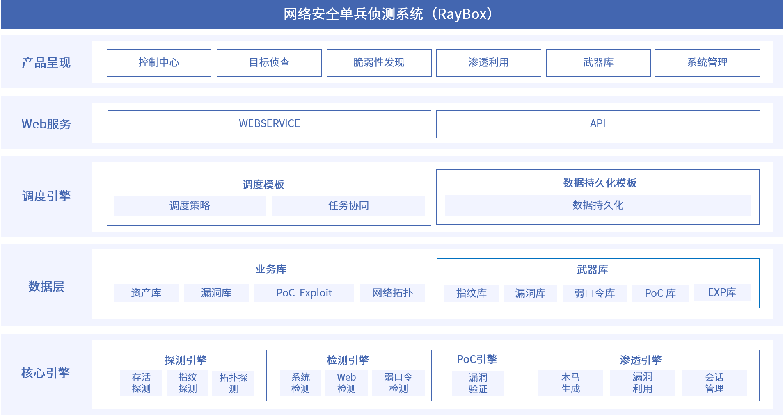Open 存活探测 under 探测引擎
783x415 pixels.
141,383
